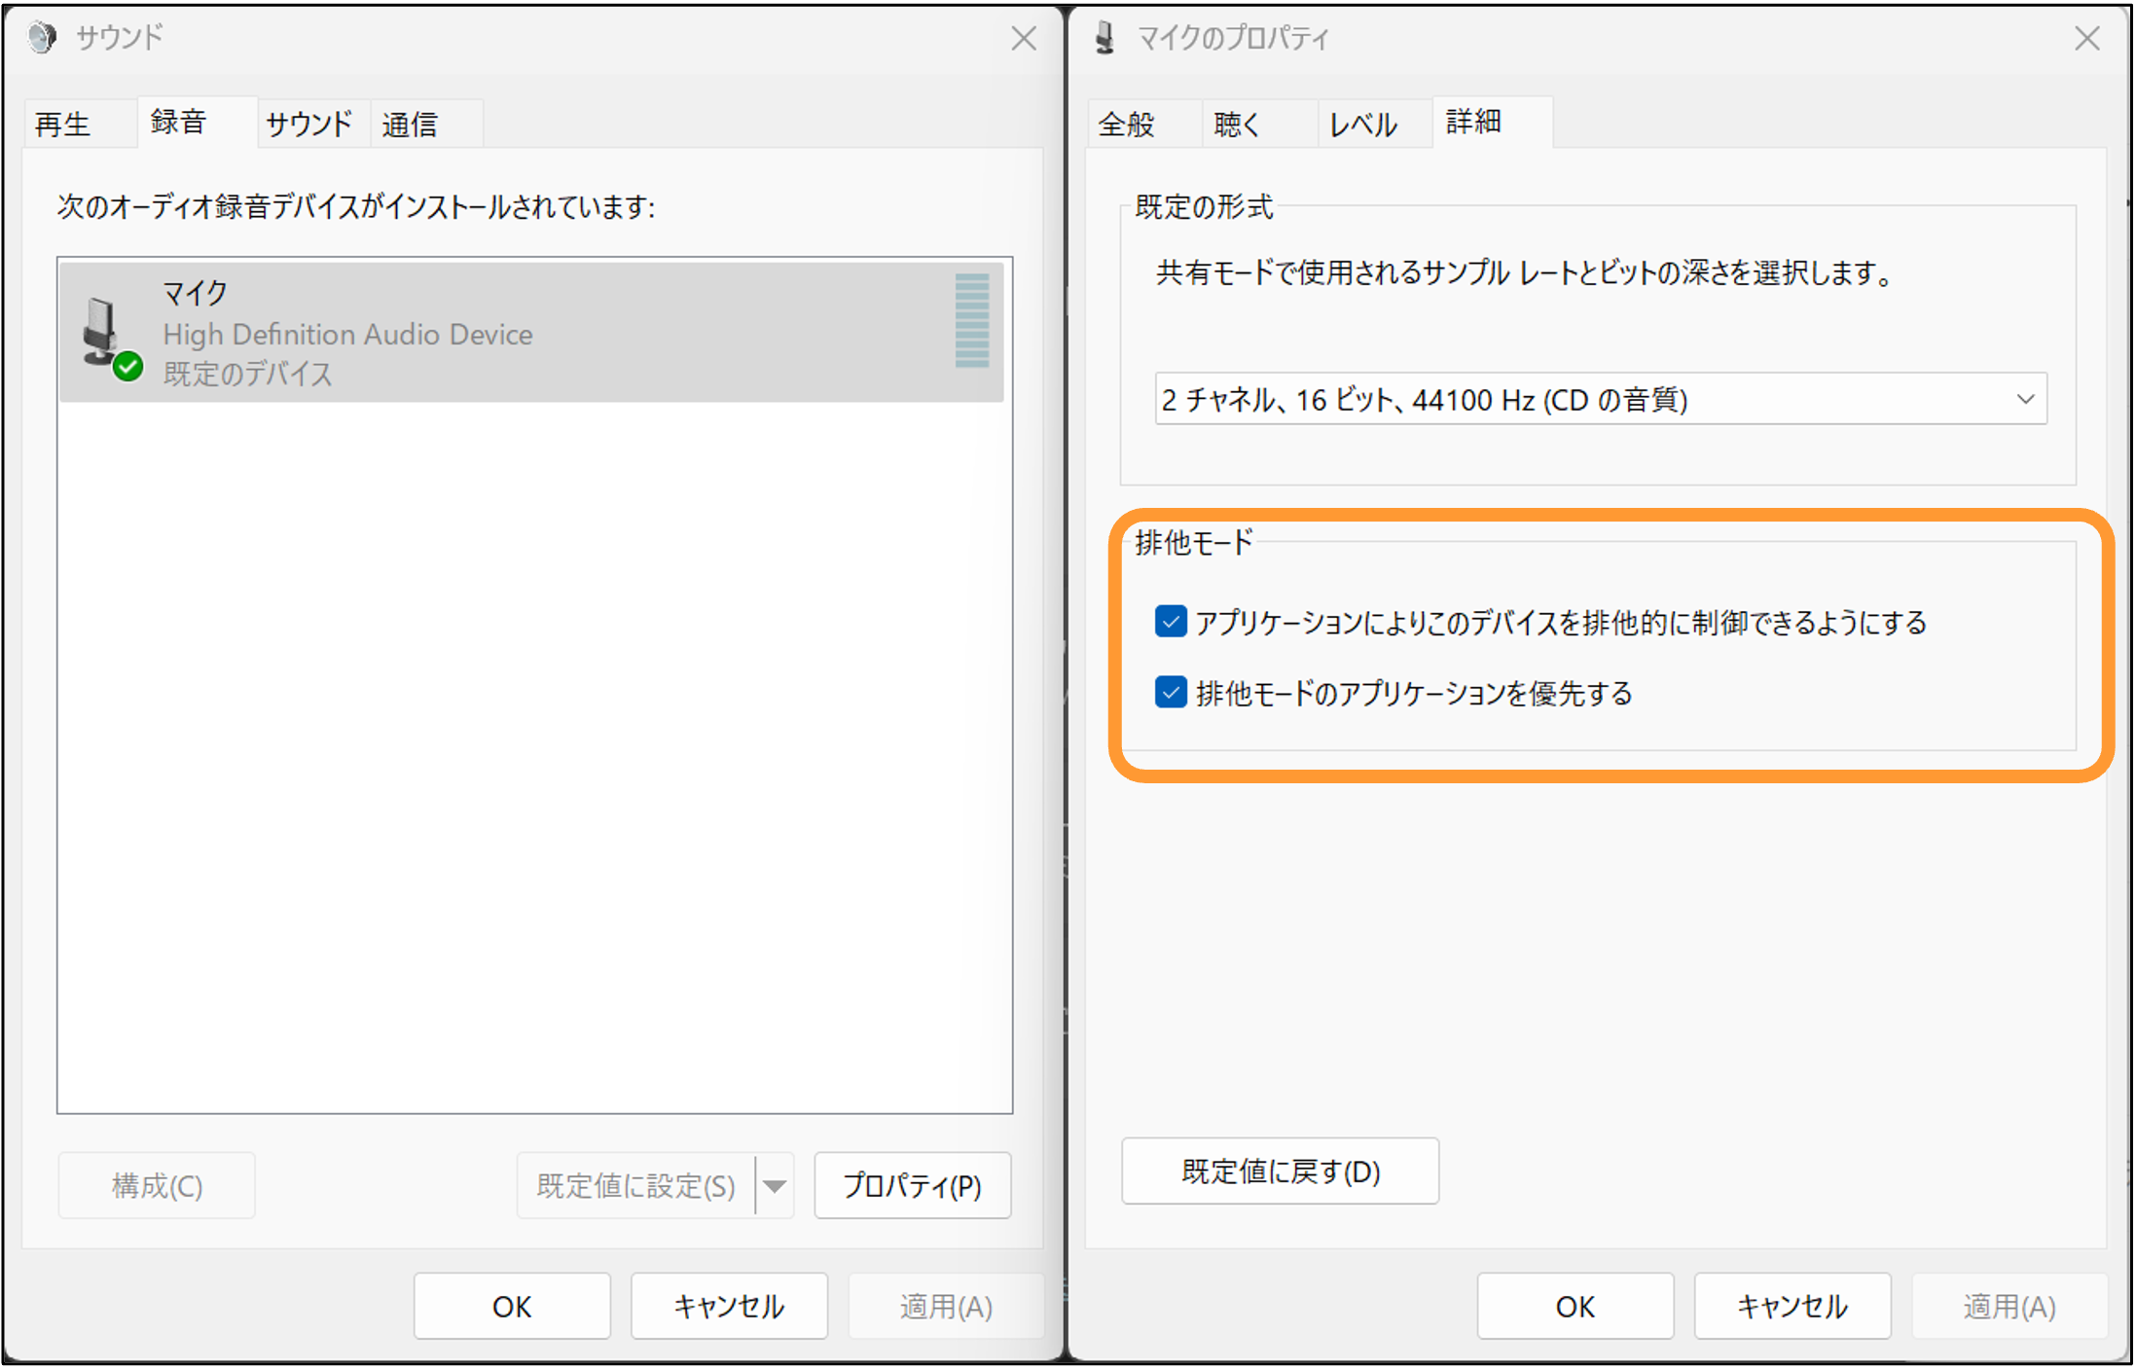
Task: Close the マイクのプロパティ dialog window
Action: (x=2086, y=39)
